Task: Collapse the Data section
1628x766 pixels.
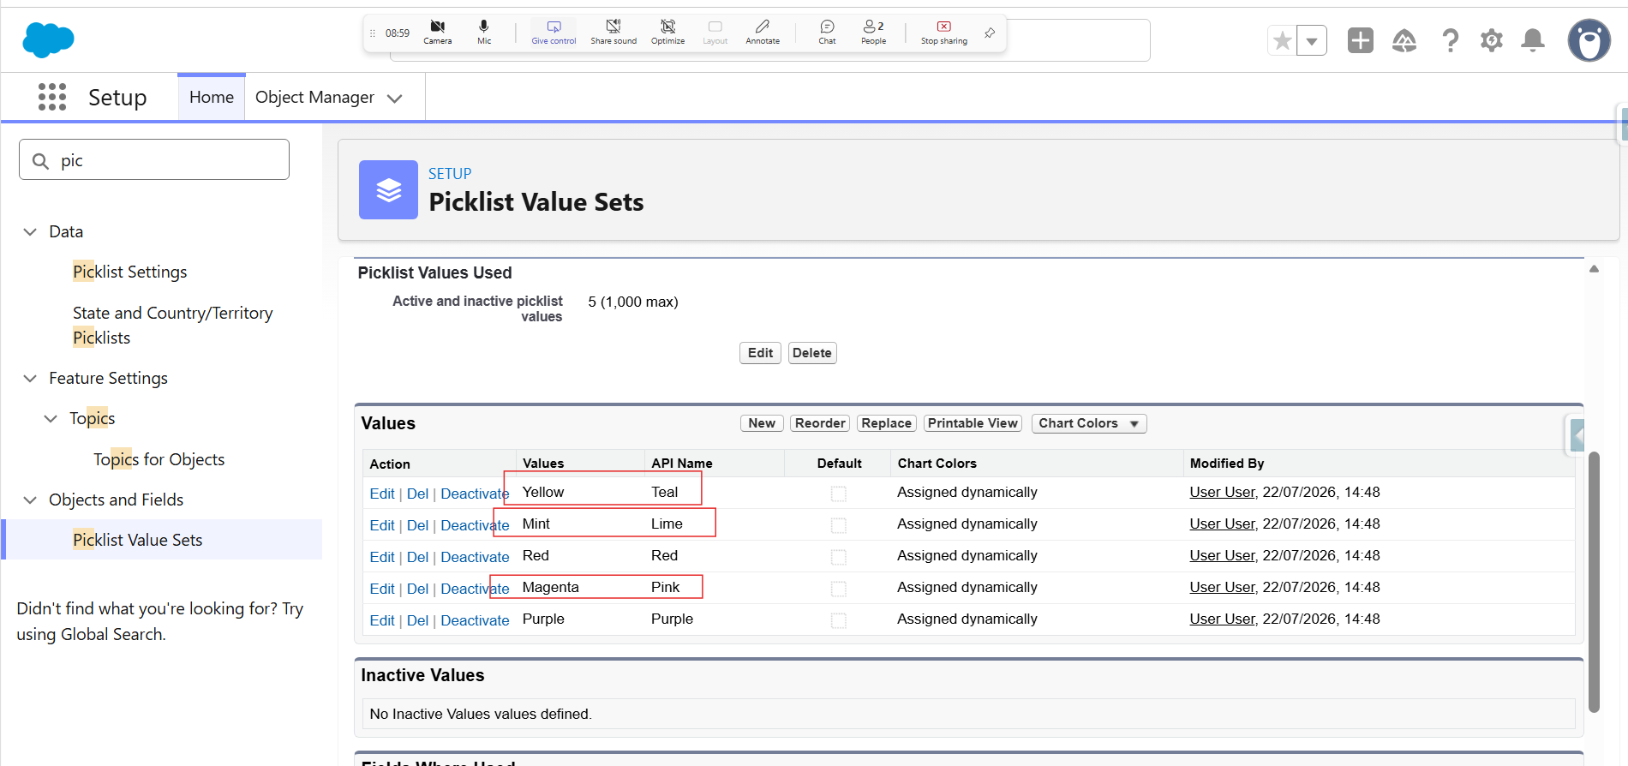Action: pyautogui.click(x=30, y=231)
